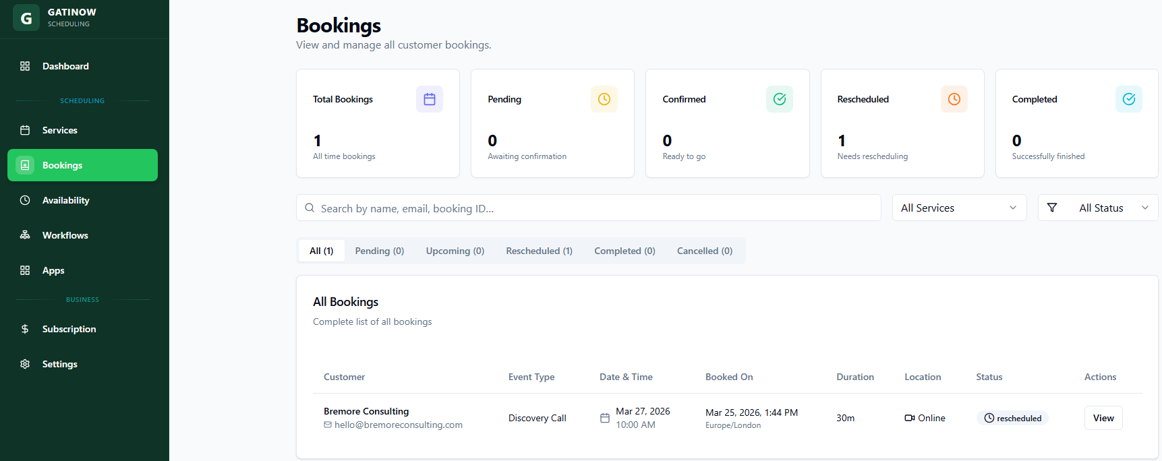Image resolution: width=1162 pixels, height=461 pixels.
Task: Click the All Services chevron arrow
Action: (x=1013, y=208)
